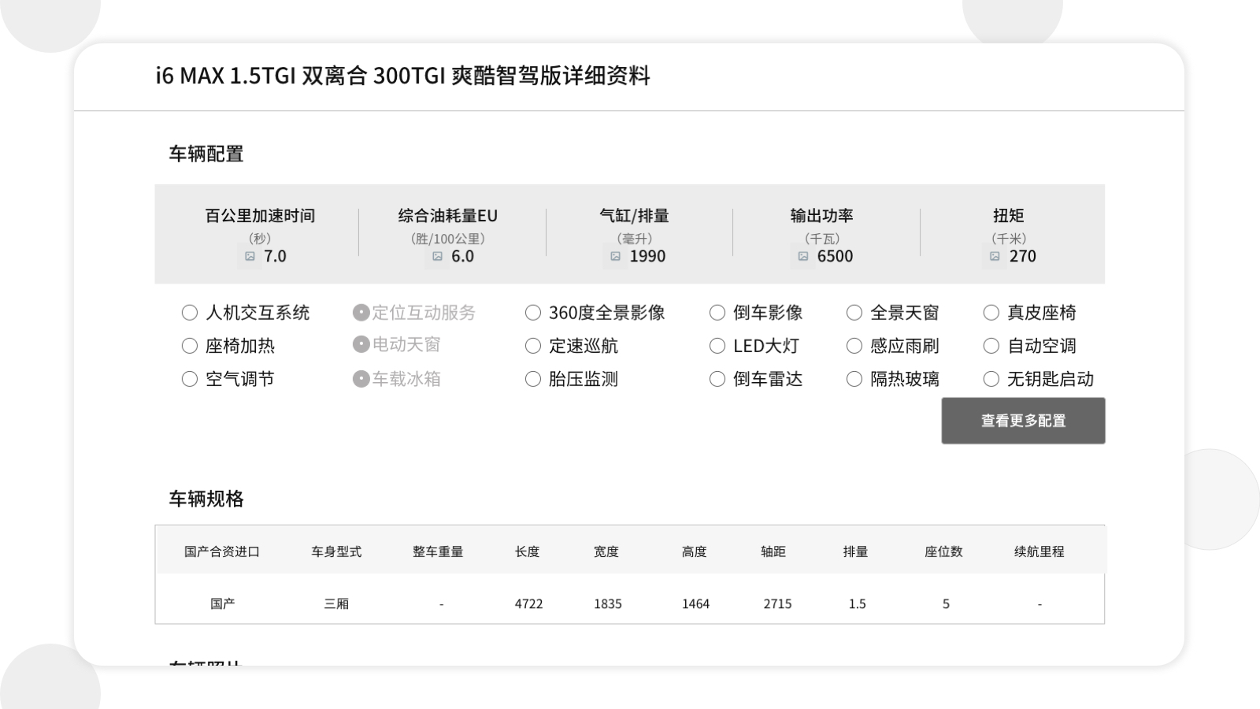Select 倒车影像 option

click(717, 313)
